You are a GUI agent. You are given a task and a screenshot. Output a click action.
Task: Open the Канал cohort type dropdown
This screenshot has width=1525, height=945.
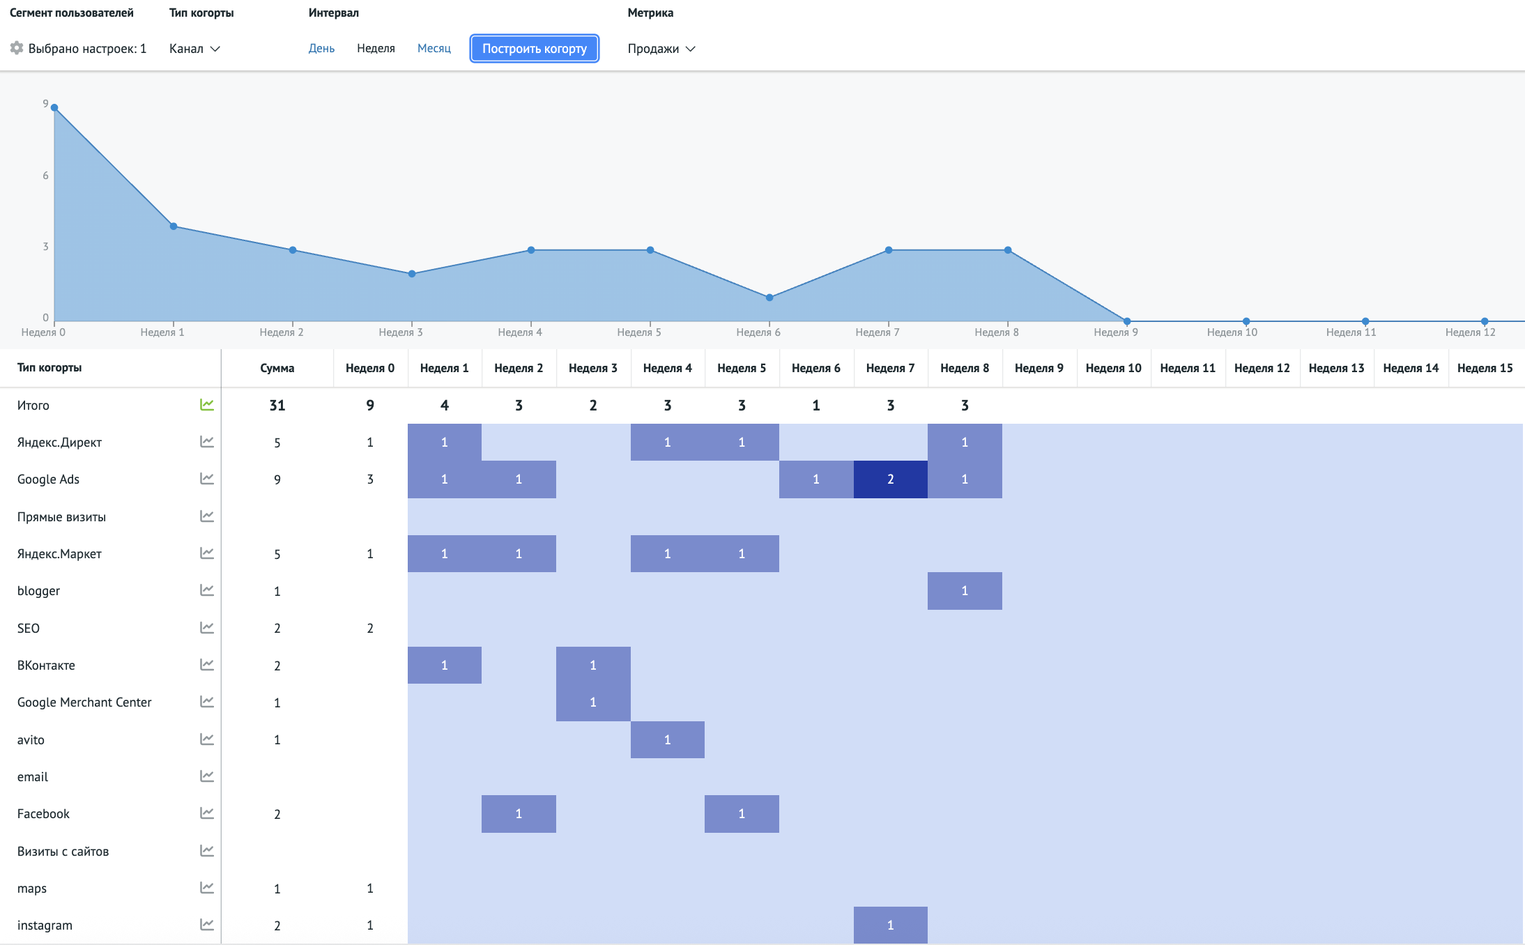[194, 49]
